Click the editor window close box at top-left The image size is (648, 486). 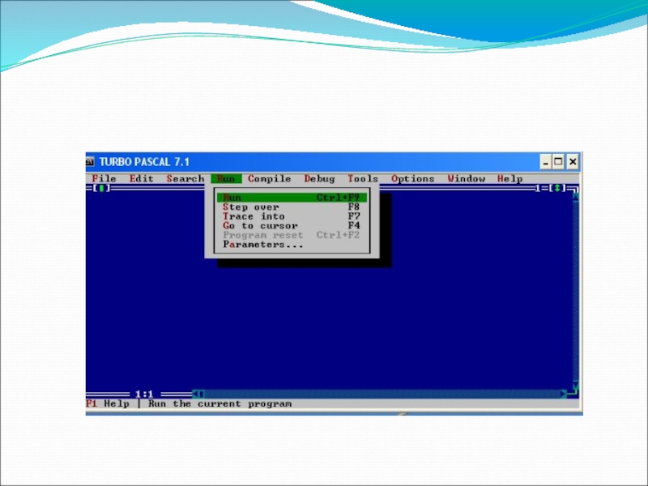[100, 188]
